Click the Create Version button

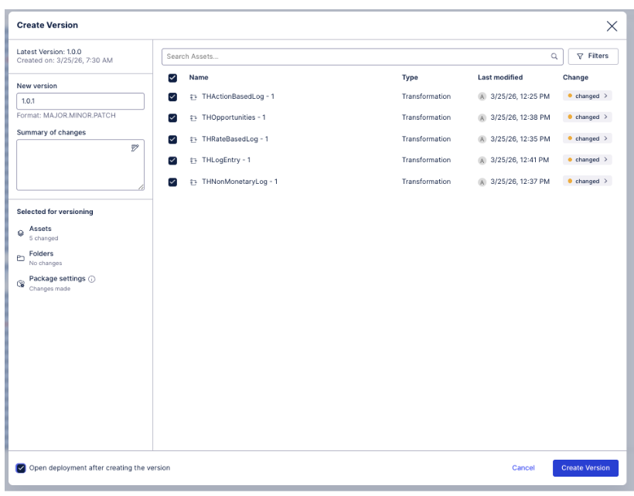[585, 468]
